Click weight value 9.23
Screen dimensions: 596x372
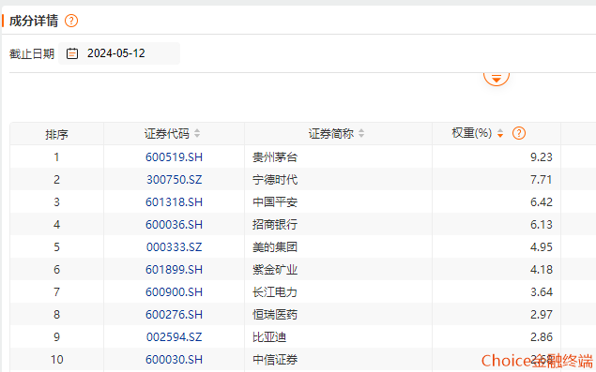542,157
